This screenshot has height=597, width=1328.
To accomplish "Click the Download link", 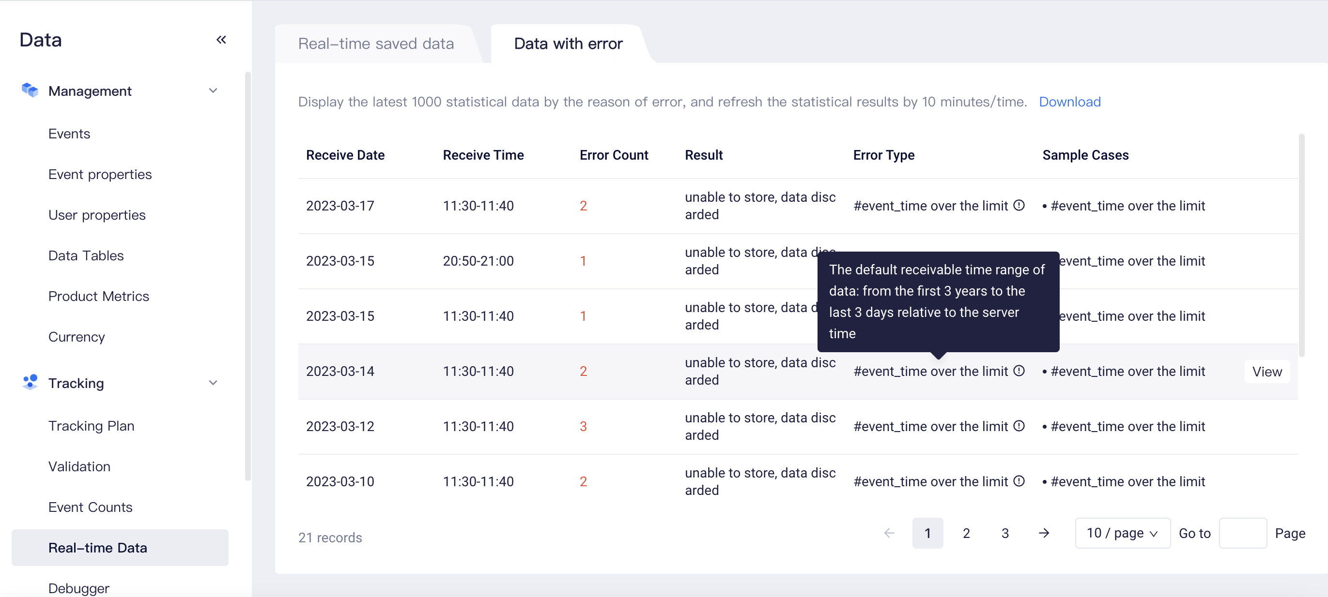I will click(1070, 102).
